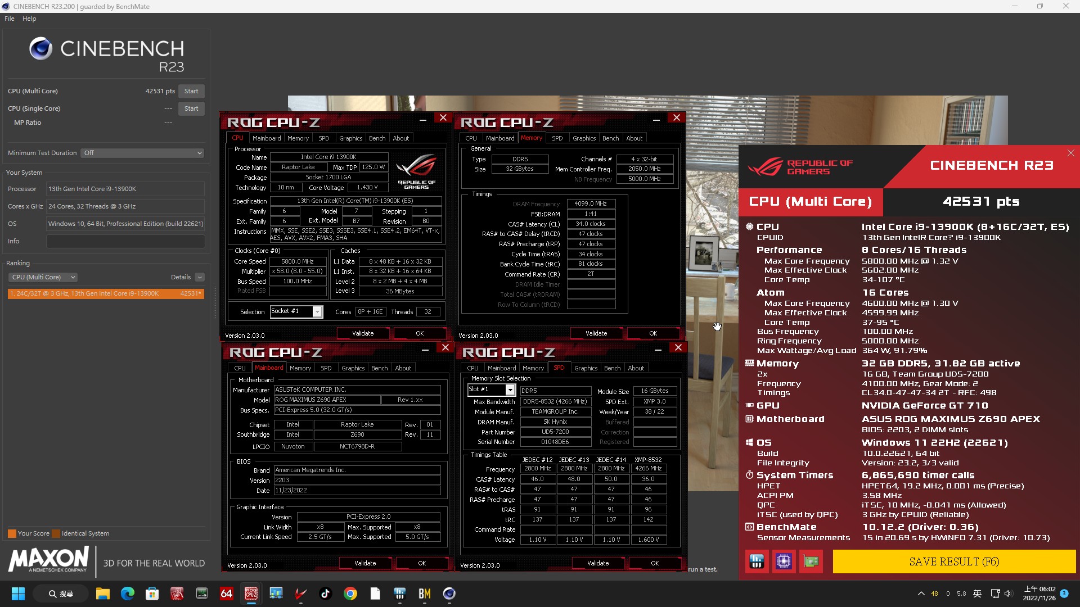Click the Cores x GHz field '24 Cores, 32 Threads @ 3 GHz'
This screenshot has height=607, width=1080.
pos(125,206)
